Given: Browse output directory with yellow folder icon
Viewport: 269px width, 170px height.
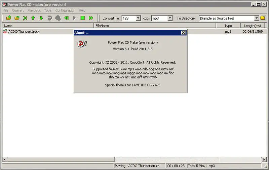Looking at the screenshot, I should click(263, 18).
